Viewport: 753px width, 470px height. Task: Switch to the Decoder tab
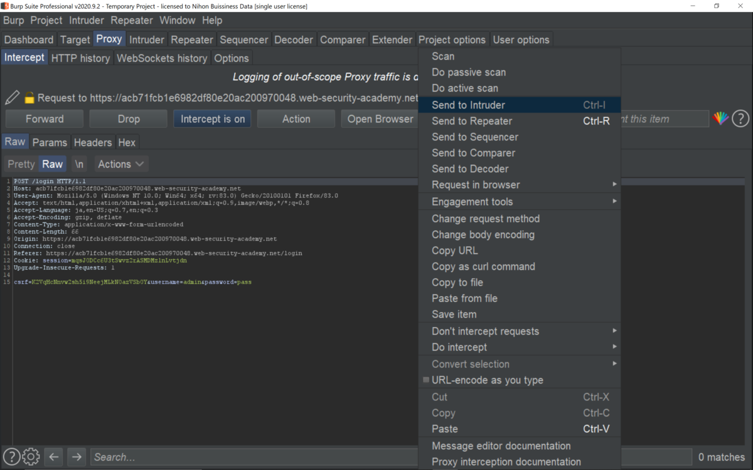point(294,39)
